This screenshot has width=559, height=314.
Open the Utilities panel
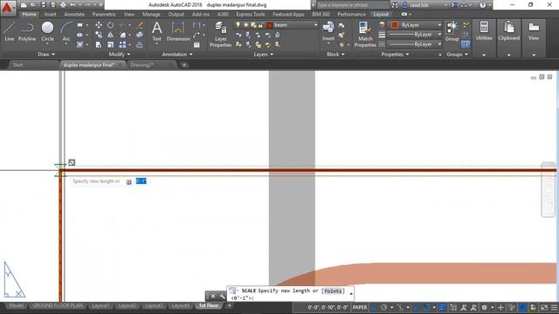[x=484, y=31]
